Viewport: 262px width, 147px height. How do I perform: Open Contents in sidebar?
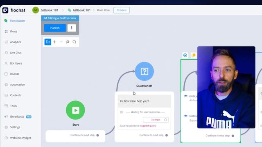click(x=16, y=95)
